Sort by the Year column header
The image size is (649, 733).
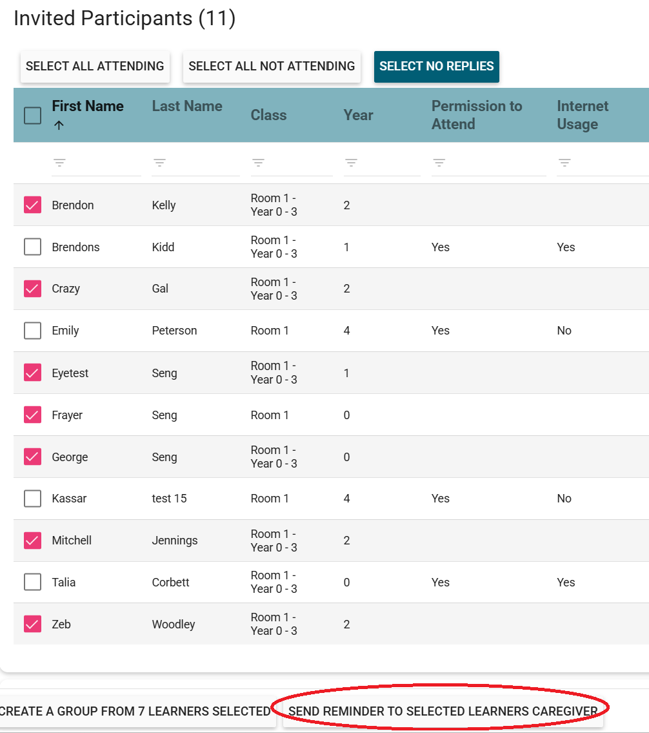tap(358, 116)
